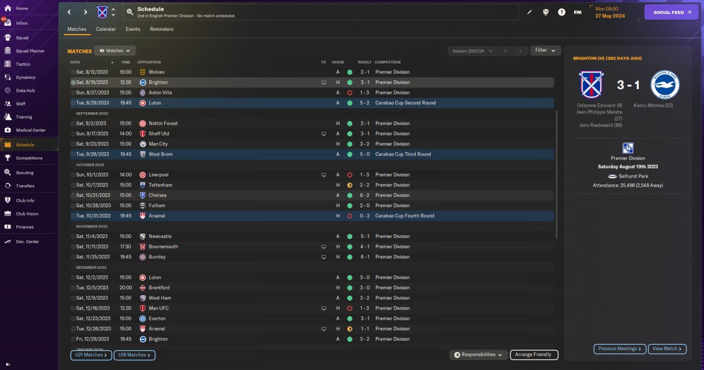This screenshot has width=704, height=370.
Task: Toggle the Newcastle match marker
Action: coord(73,236)
